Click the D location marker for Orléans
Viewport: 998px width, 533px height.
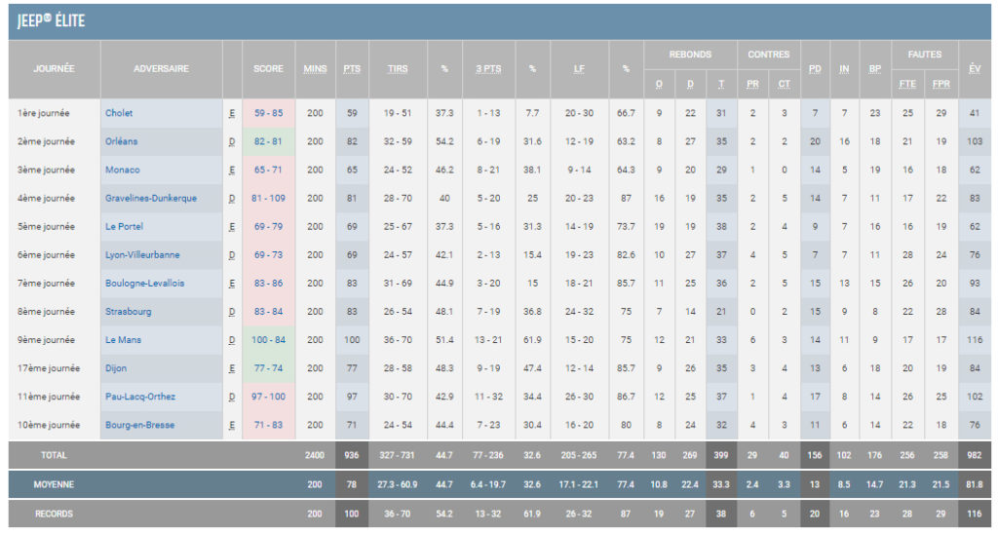[x=232, y=141]
